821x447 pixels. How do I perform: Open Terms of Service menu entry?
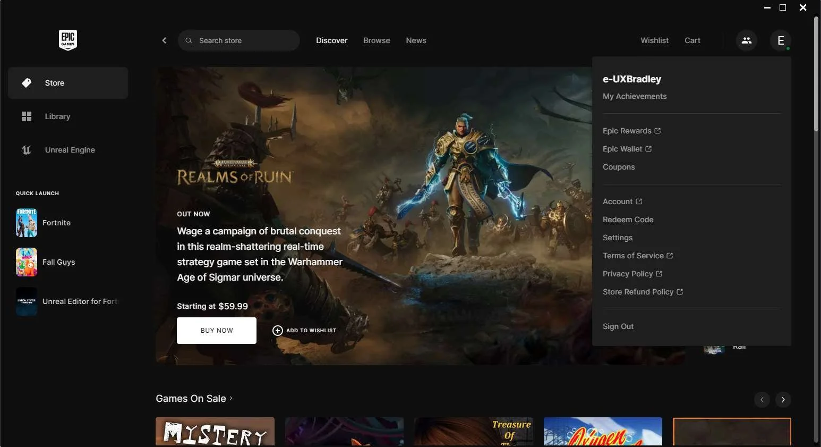[638, 256]
